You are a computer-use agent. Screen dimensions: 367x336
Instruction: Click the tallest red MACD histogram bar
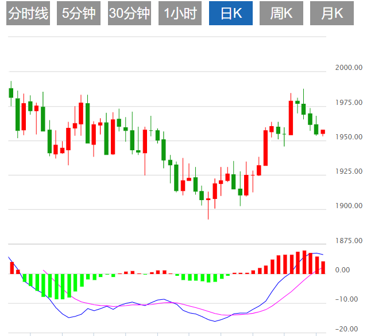304,262
